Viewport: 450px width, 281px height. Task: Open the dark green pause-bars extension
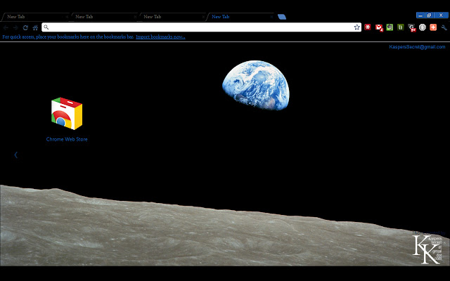[x=401, y=27]
